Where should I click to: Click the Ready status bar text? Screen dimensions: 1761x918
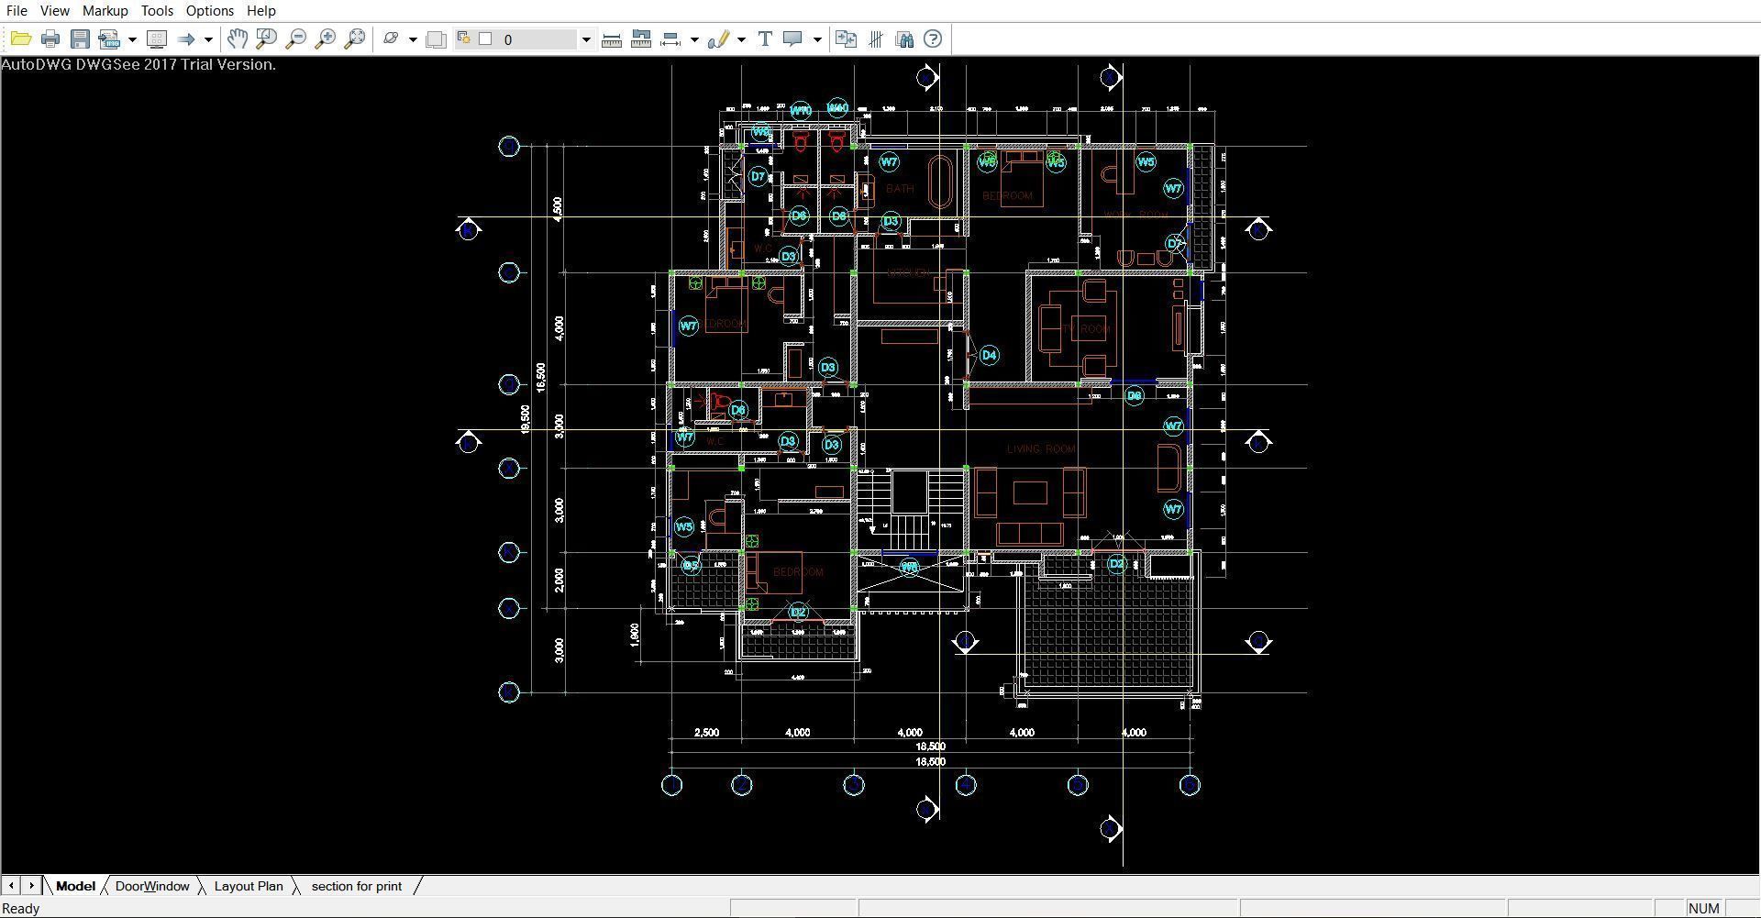pyautogui.click(x=21, y=909)
